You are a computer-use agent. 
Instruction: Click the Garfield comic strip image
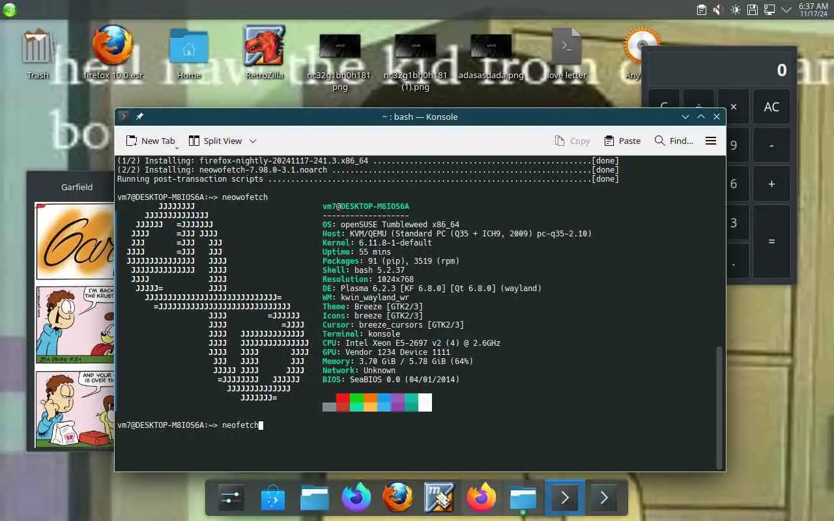click(75, 324)
